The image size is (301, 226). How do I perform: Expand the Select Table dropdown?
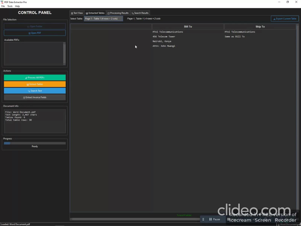pyautogui.click(x=103, y=19)
